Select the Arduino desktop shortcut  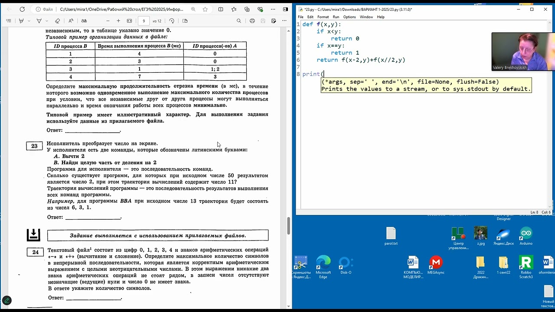[526, 236]
